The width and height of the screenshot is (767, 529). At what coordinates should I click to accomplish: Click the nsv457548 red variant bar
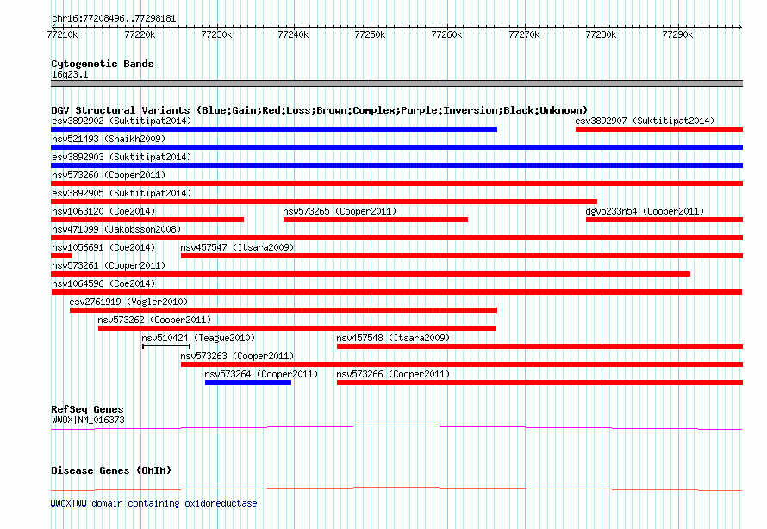[539, 346]
